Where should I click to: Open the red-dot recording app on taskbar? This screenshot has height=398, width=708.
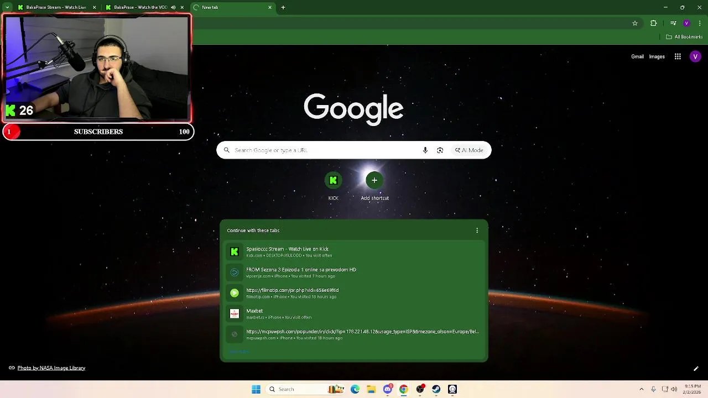coord(420,389)
